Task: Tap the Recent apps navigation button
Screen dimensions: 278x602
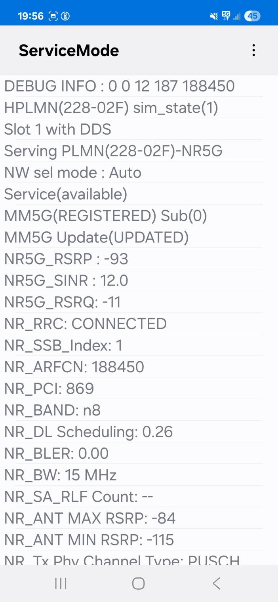Action: coord(61,583)
